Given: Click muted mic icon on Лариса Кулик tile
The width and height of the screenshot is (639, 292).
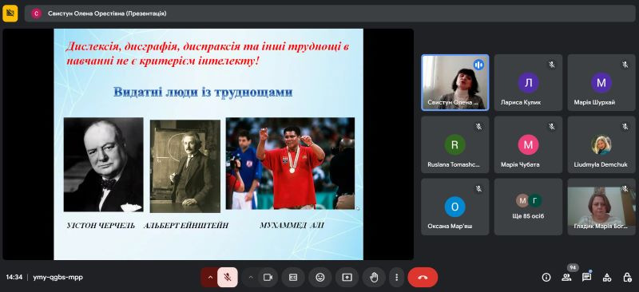Looking at the screenshot, I should click(x=552, y=65).
